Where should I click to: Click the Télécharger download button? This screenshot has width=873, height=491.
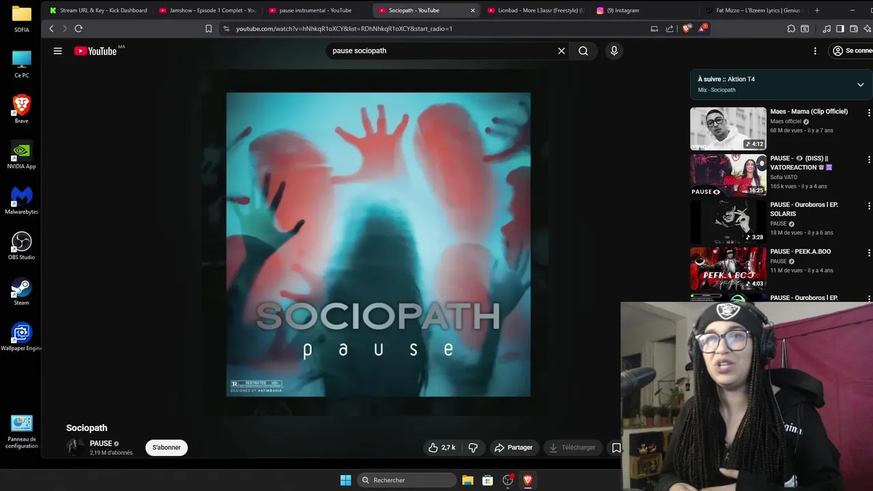tap(572, 447)
